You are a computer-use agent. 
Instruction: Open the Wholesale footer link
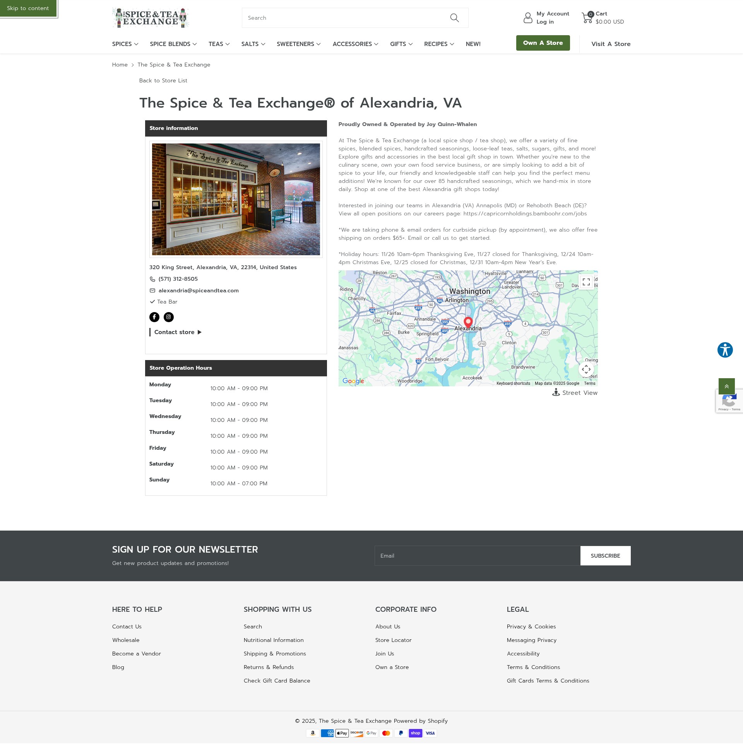click(126, 640)
